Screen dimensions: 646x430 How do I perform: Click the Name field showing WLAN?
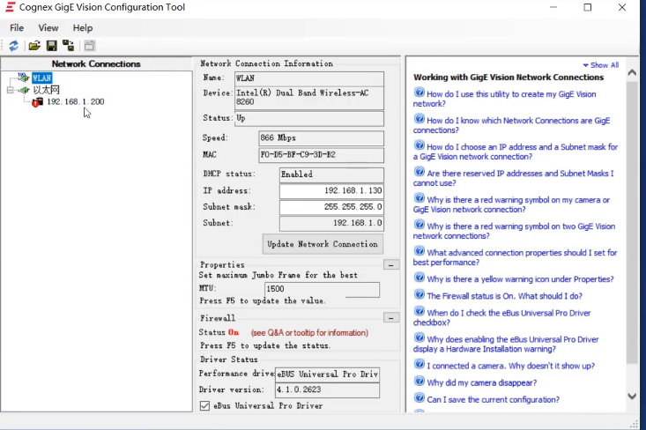(309, 78)
